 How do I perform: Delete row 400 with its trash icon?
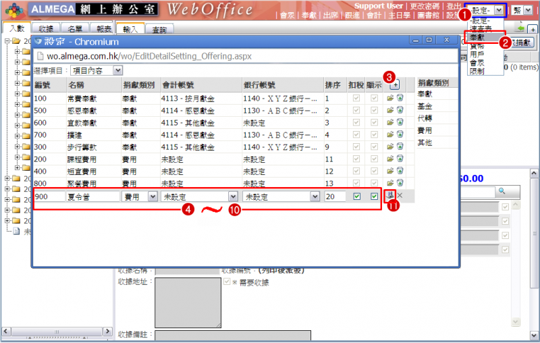[x=400, y=171]
